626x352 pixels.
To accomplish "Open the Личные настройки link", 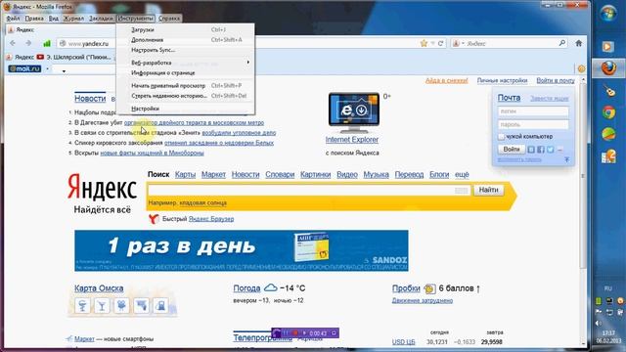I will [x=502, y=80].
